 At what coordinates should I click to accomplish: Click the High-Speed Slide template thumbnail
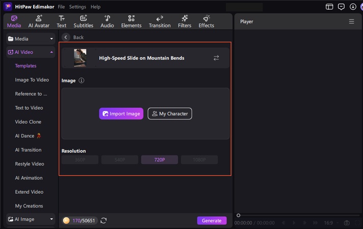80,58
